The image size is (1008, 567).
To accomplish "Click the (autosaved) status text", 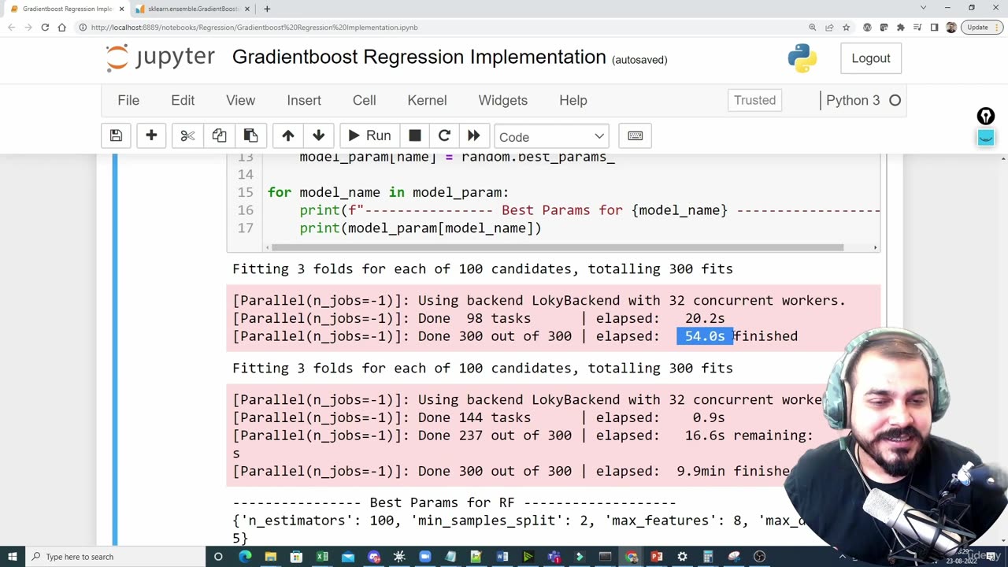I will pos(639,60).
